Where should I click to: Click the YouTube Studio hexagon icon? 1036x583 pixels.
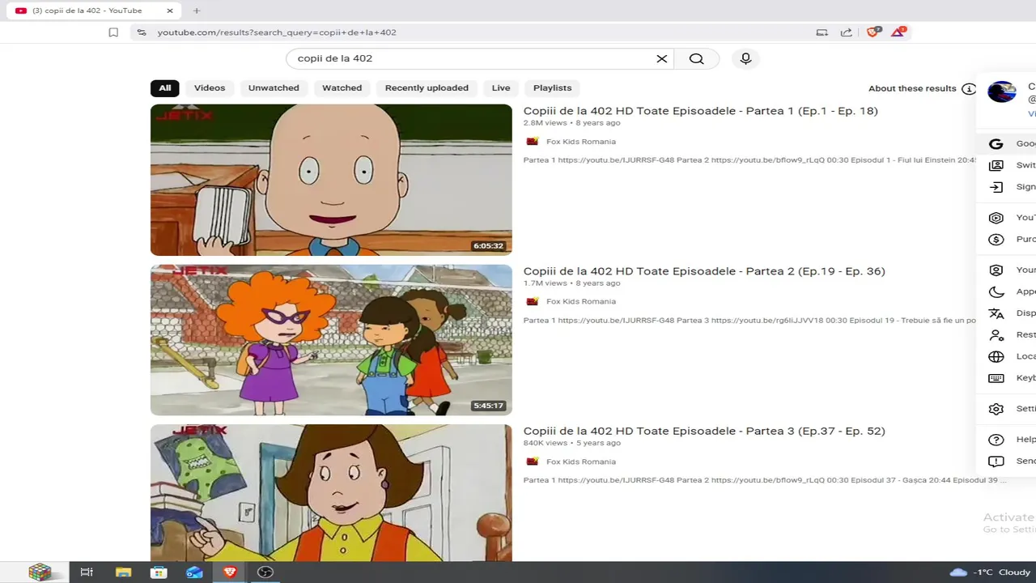[996, 218]
